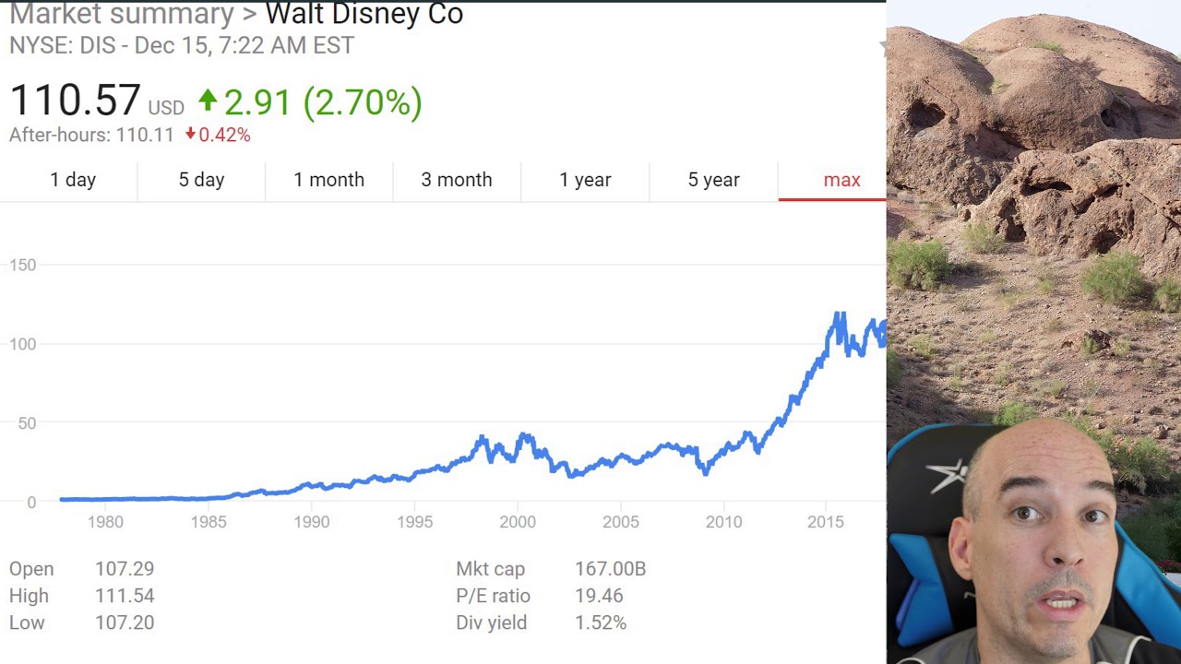Click the 150 y-axis gridline label
The image size is (1181, 664).
point(22,266)
